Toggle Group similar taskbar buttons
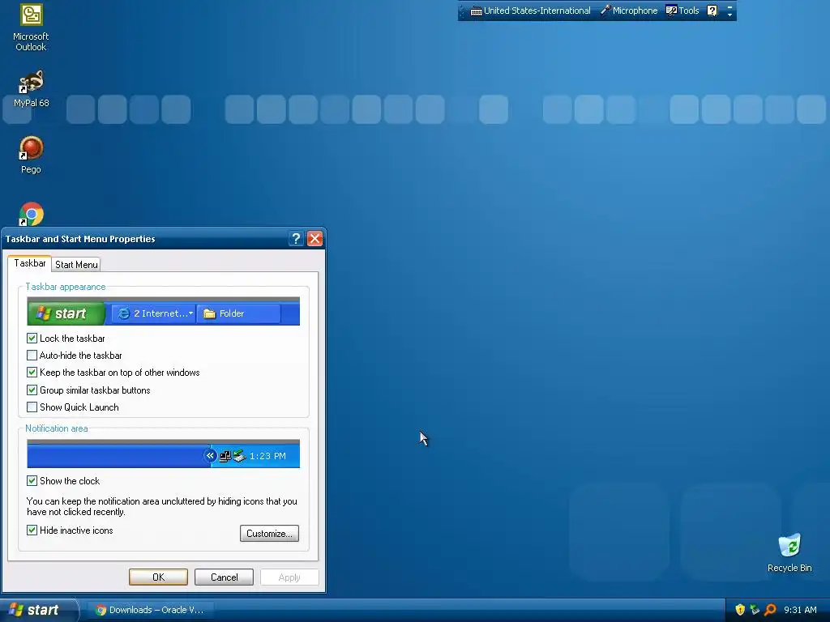Viewport: 830px width, 622px height. 32,390
